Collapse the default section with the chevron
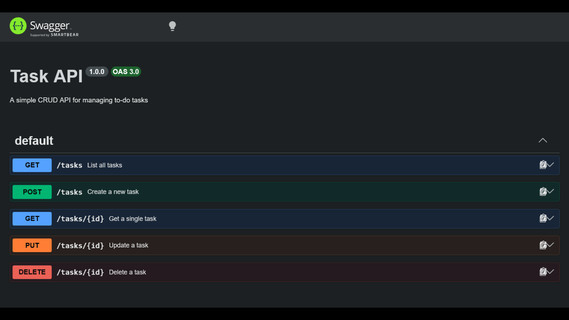The image size is (569, 320). tap(543, 140)
